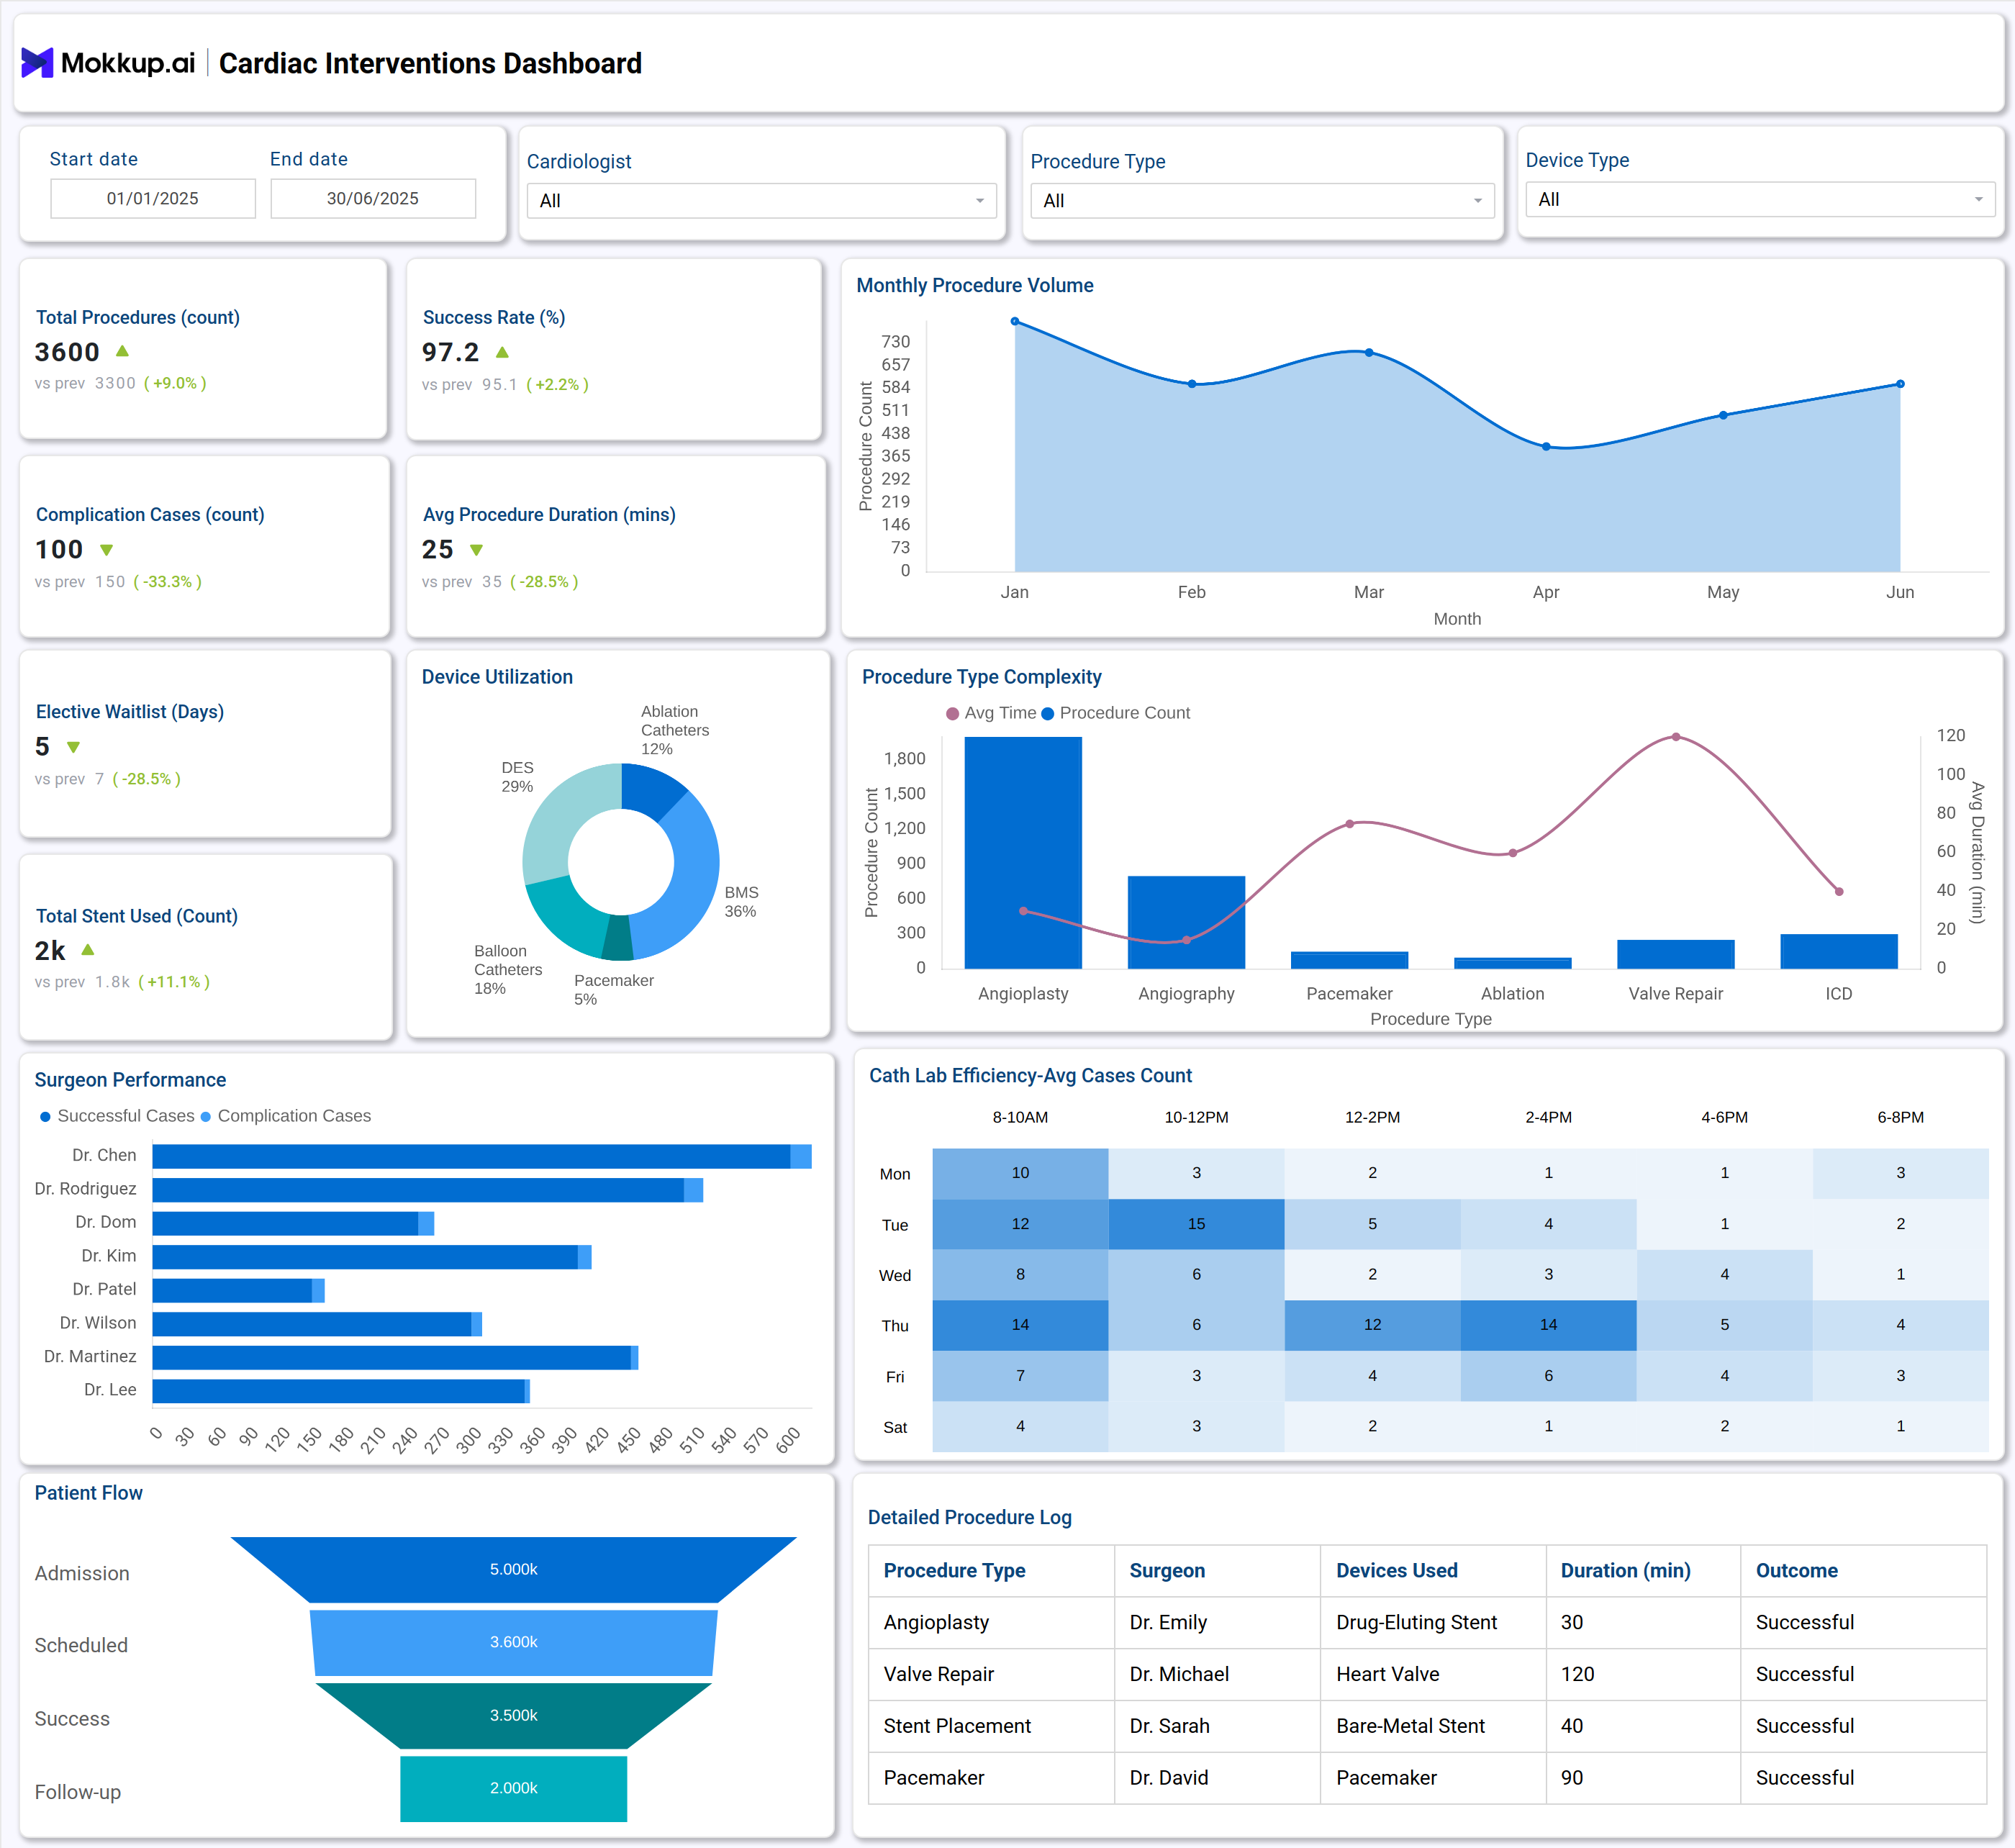Click the Thu 2-4PM heatmap cell 14
This screenshot has height=1848, width=2015.
point(1548,1326)
